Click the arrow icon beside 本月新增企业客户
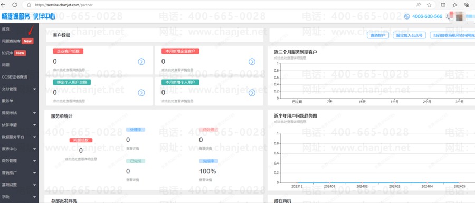 point(252,62)
